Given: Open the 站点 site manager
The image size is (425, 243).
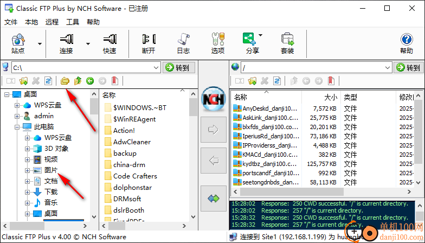Looking at the screenshot, I should pyautogui.click(x=18, y=43).
